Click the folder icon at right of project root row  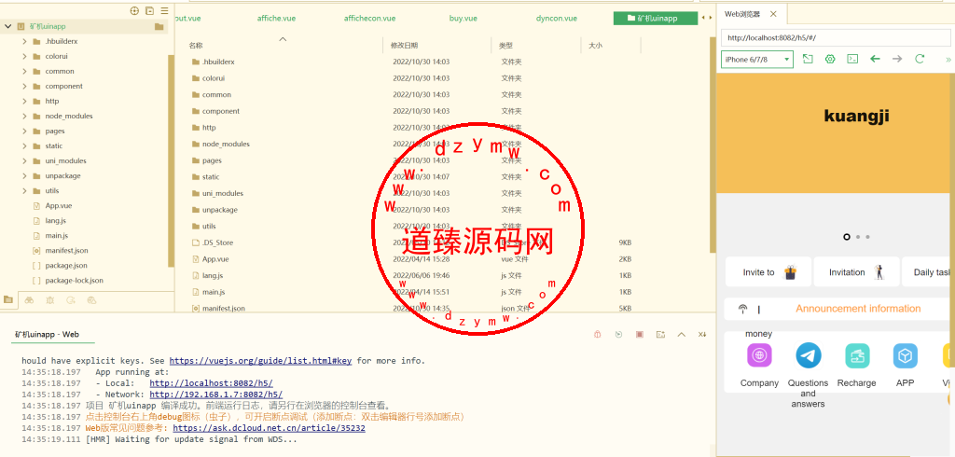(159, 26)
